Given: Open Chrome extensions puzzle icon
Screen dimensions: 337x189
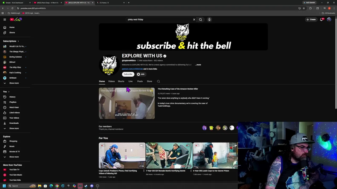Looking at the screenshot, I should pyautogui.click(x=310, y=8).
